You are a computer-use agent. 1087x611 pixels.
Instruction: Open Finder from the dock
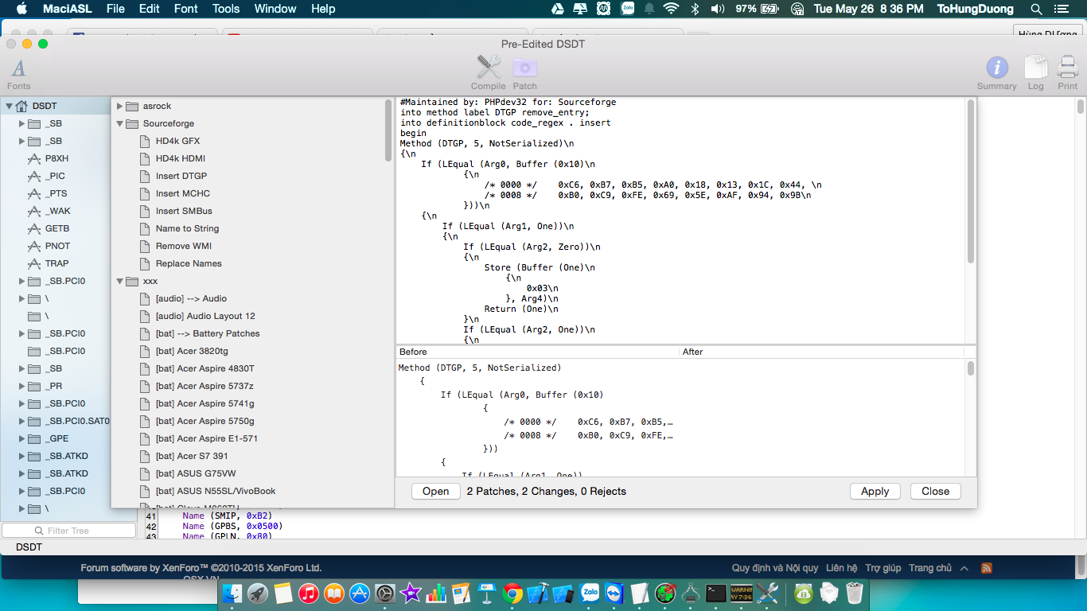tap(232, 593)
